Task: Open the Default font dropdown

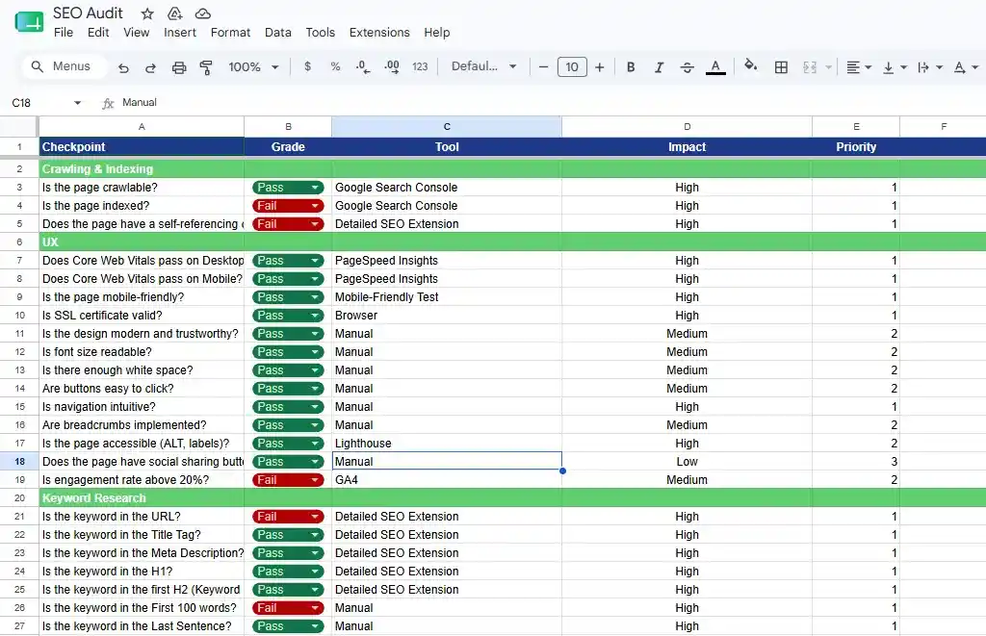Action: [x=483, y=66]
